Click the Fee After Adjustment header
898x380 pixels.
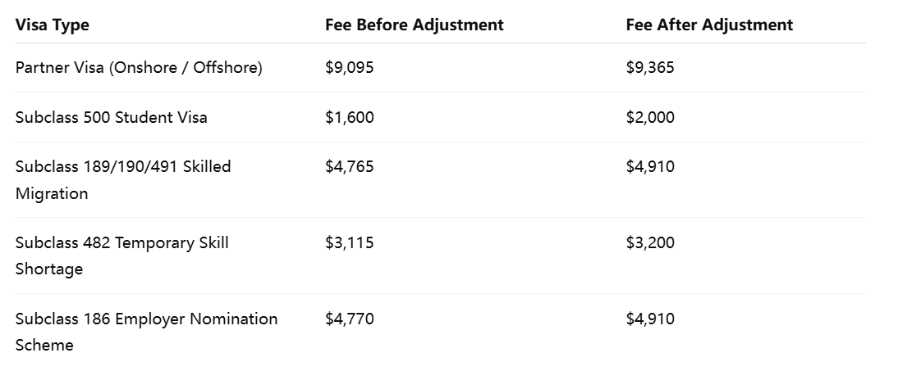pyautogui.click(x=709, y=25)
